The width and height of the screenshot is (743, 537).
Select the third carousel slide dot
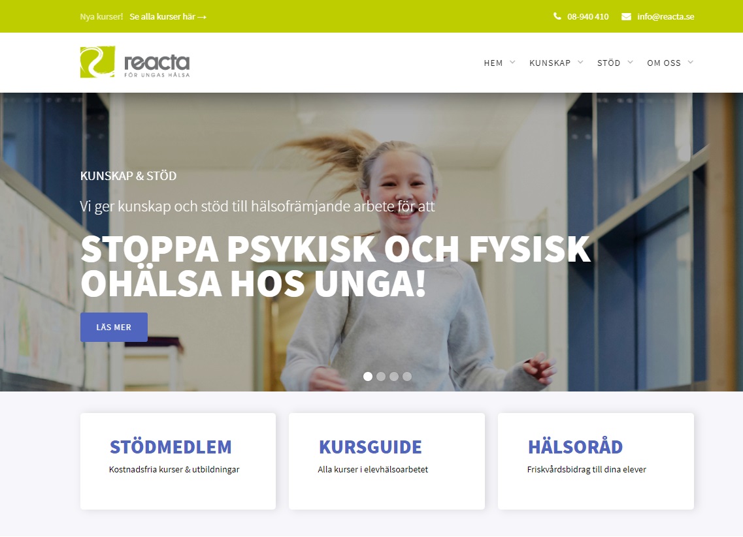pos(394,376)
